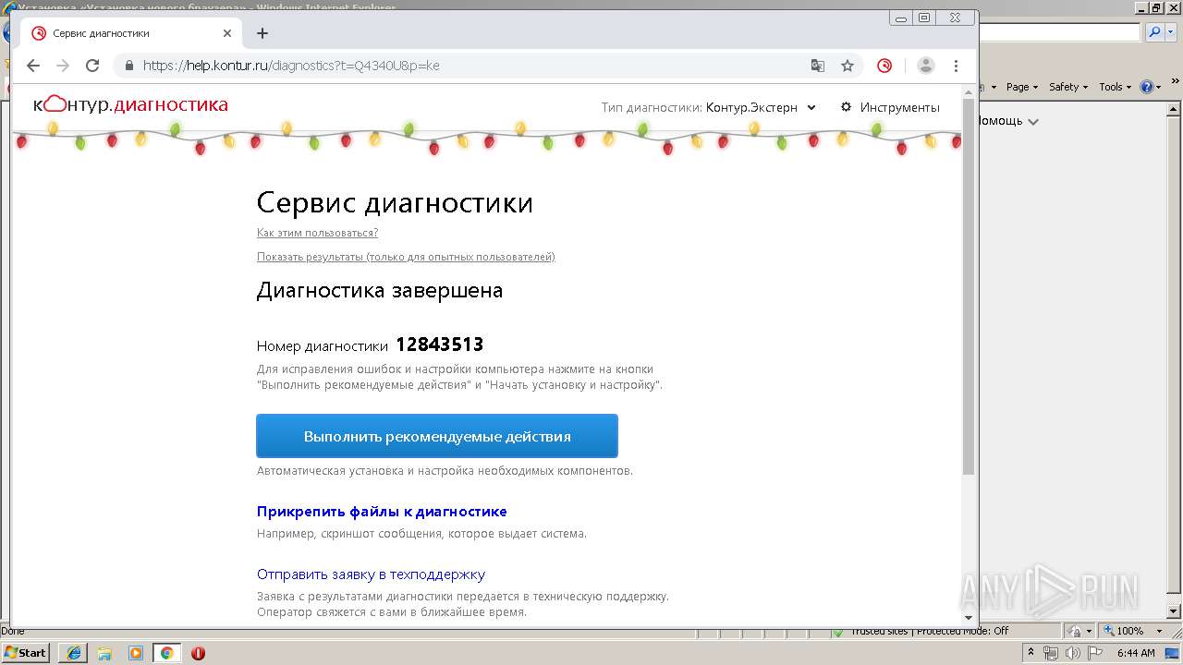Open Windows Media Player taskbar icon

[x=136, y=653]
